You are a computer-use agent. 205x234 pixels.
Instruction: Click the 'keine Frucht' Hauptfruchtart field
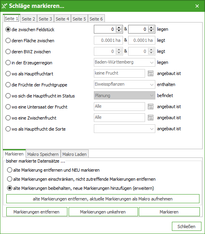[119, 73]
